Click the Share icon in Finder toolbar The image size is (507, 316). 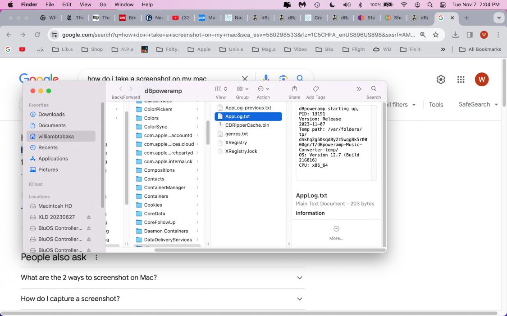point(294,89)
